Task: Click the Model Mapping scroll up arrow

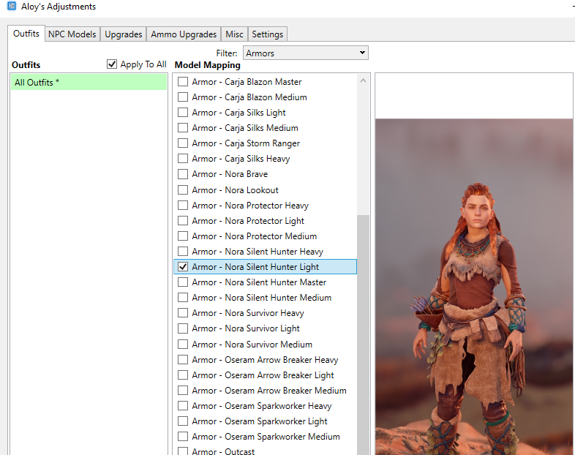Action: pyautogui.click(x=363, y=80)
